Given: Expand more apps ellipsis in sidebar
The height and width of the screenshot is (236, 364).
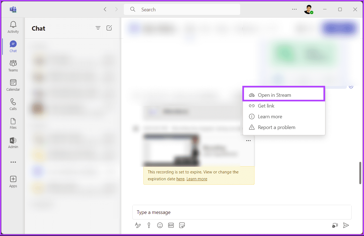Looking at the screenshot, I should tap(13, 162).
